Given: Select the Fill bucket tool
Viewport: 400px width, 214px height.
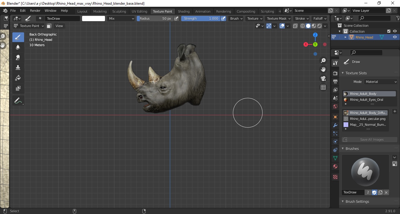Looking at the screenshot, I should pos(18,78).
